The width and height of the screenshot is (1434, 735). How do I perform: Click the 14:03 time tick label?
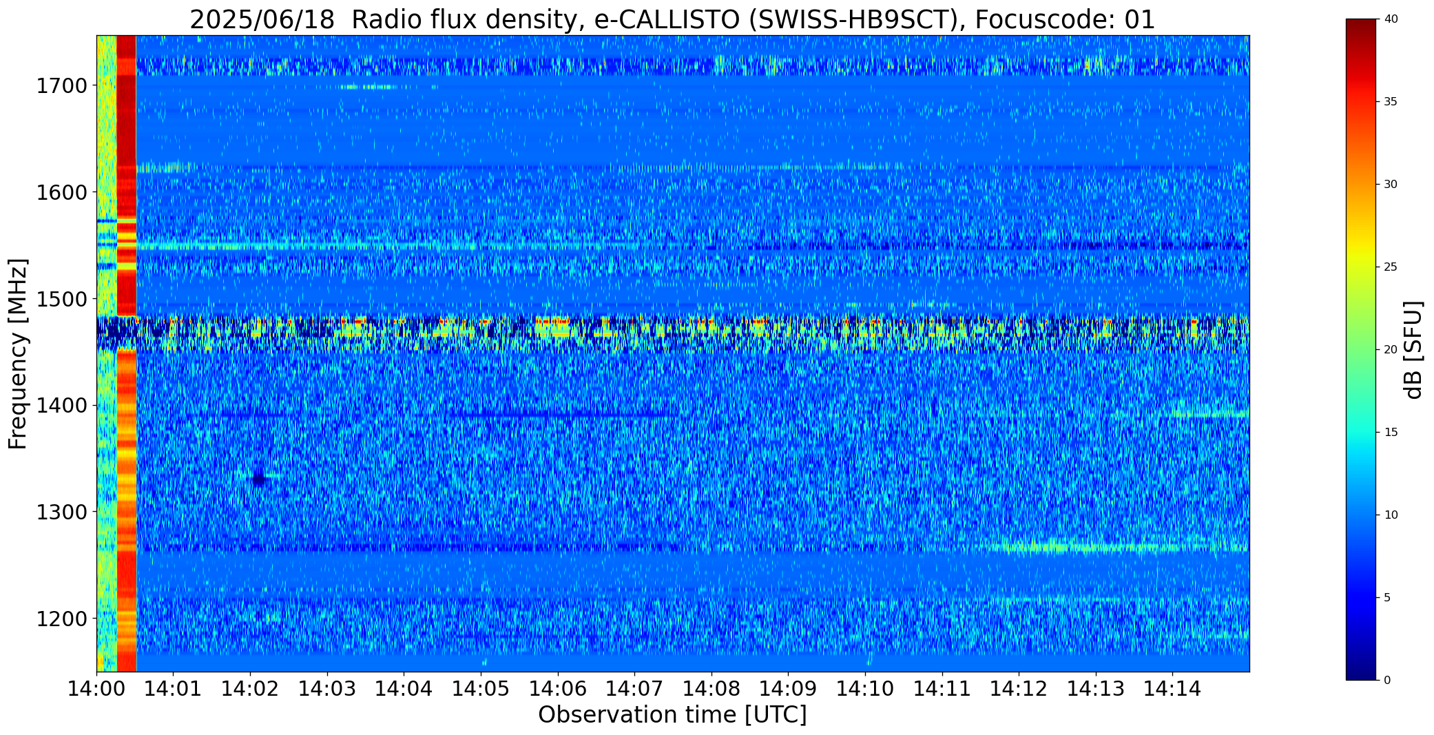(x=327, y=688)
